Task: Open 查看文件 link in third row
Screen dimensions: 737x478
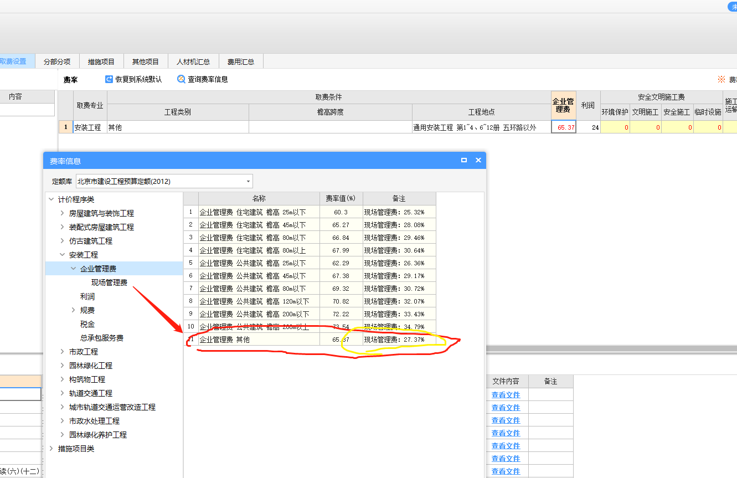Action: point(506,420)
